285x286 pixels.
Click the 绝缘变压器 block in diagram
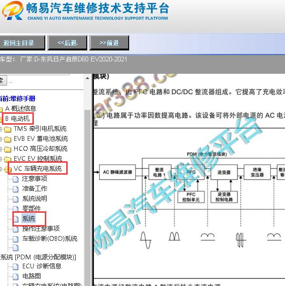tap(257, 172)
